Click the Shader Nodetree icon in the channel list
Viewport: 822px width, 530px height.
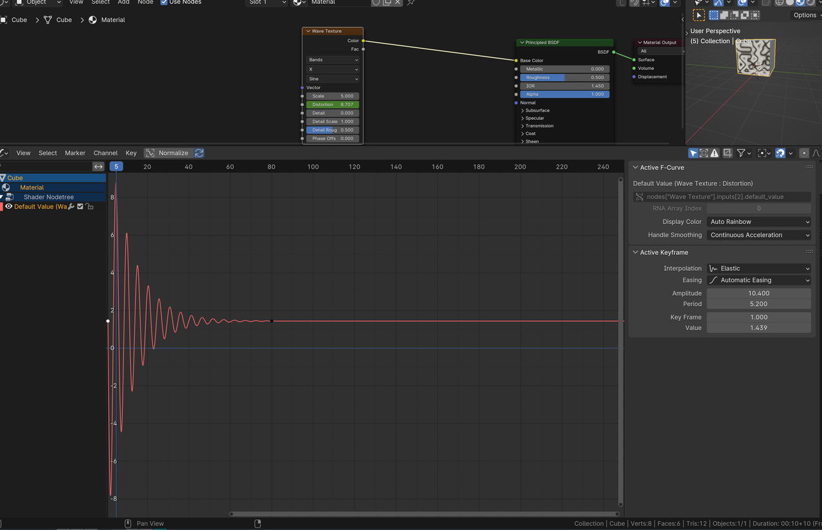pyautogui.click(x=10, y=197)
